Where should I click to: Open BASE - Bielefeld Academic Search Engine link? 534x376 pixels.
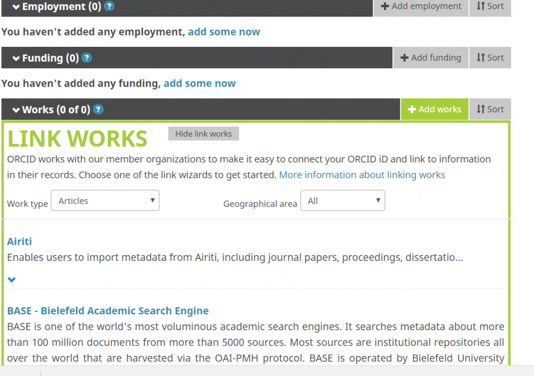click(x=108, y=311)
